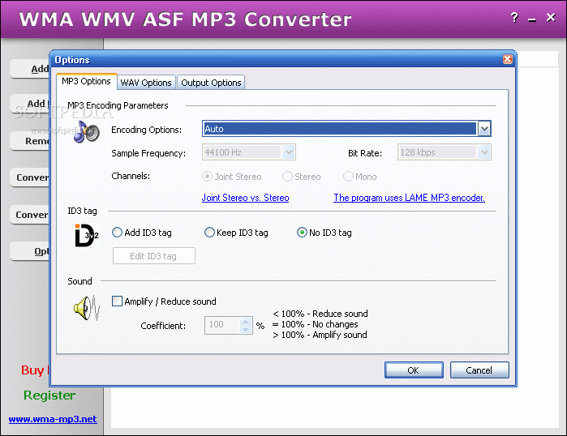Choose Mono channel radio button
Viewport: 567px width, 436px height.
348,177
